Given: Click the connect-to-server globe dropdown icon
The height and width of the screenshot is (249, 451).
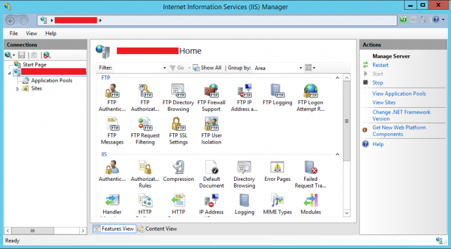Looking at the screenshot, I should (x=10, y=55).
